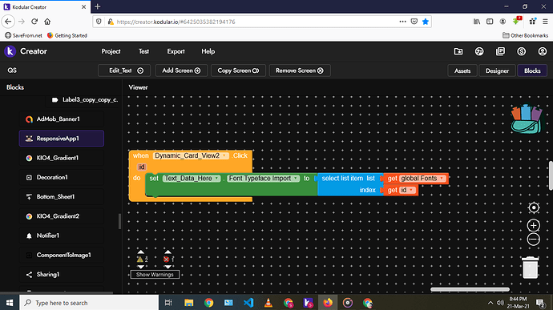The height and width of the screenshot is (310, 553).
Task: Open the library docs icon in header
Action: pyautogui.click(x=500, y=51)
